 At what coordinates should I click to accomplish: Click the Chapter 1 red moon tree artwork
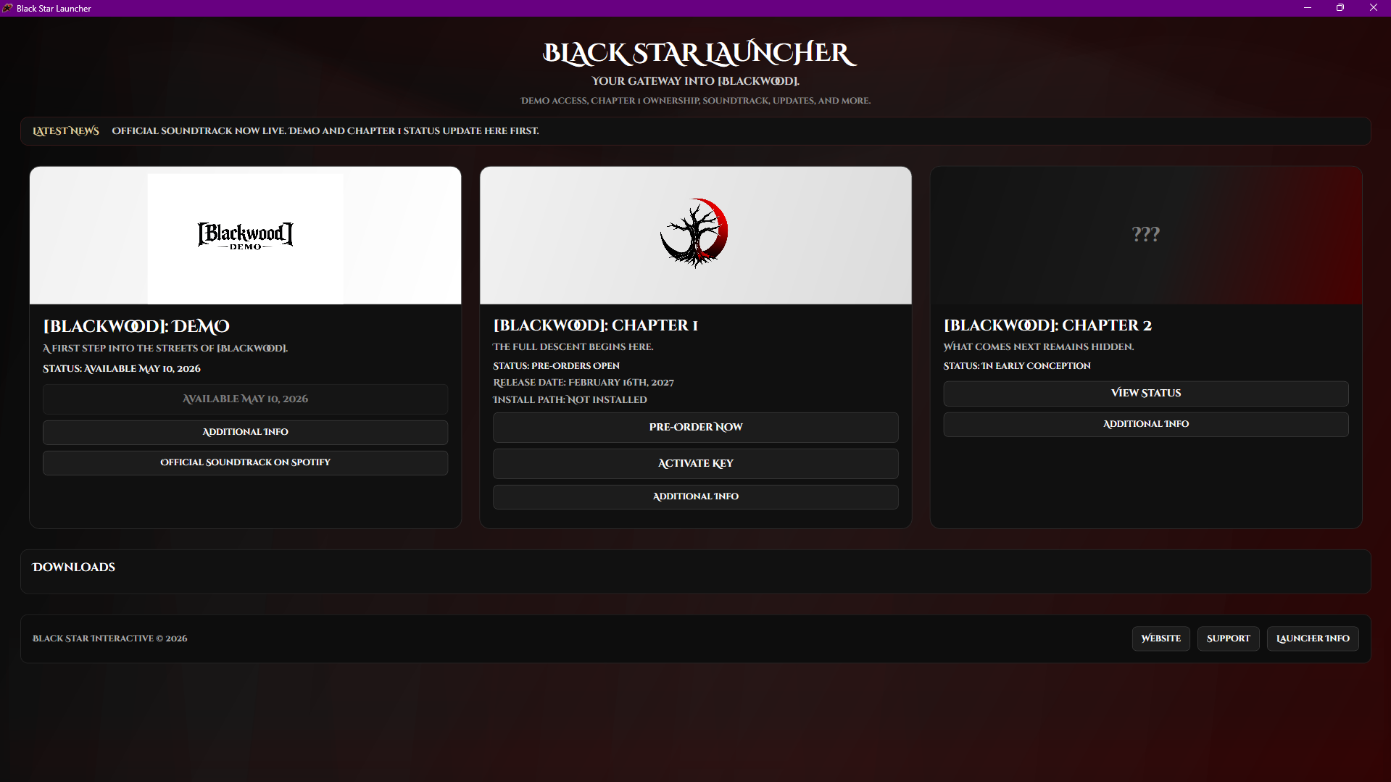[694, 233]
